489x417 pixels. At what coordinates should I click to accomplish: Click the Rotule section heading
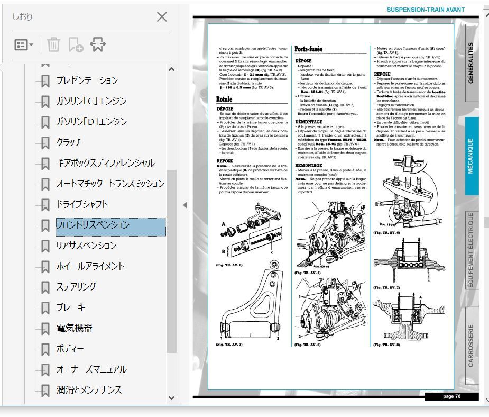click(x=224, y=99)
